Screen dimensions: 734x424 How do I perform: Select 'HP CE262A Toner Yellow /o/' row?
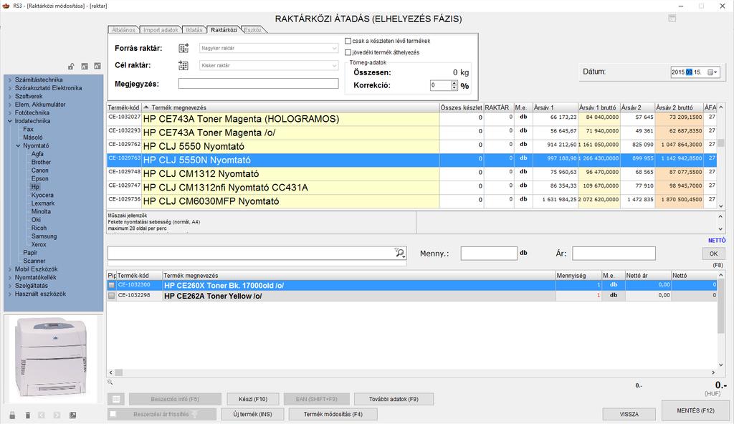[412, 296]
